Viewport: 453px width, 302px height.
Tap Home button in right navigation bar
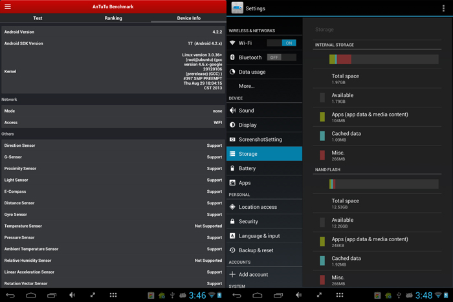(x=258, y=295)
